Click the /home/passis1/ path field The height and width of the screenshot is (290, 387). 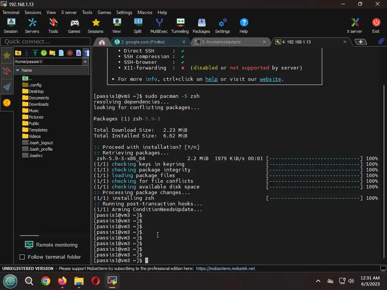pos(48,62)
